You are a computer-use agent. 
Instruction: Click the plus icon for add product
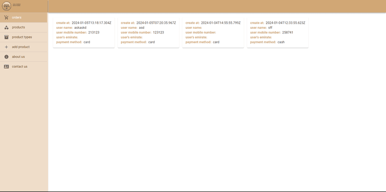point(7,47)
